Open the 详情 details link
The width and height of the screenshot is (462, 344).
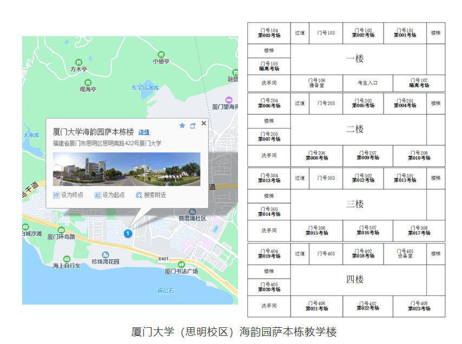pos(144,132)
